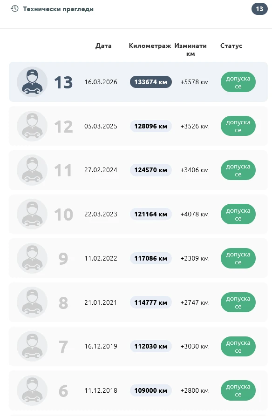Click the mechanic avatar for inspection 6

point(32,390)
